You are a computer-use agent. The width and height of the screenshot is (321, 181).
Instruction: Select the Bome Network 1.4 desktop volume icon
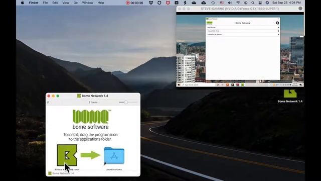[290, 94]
